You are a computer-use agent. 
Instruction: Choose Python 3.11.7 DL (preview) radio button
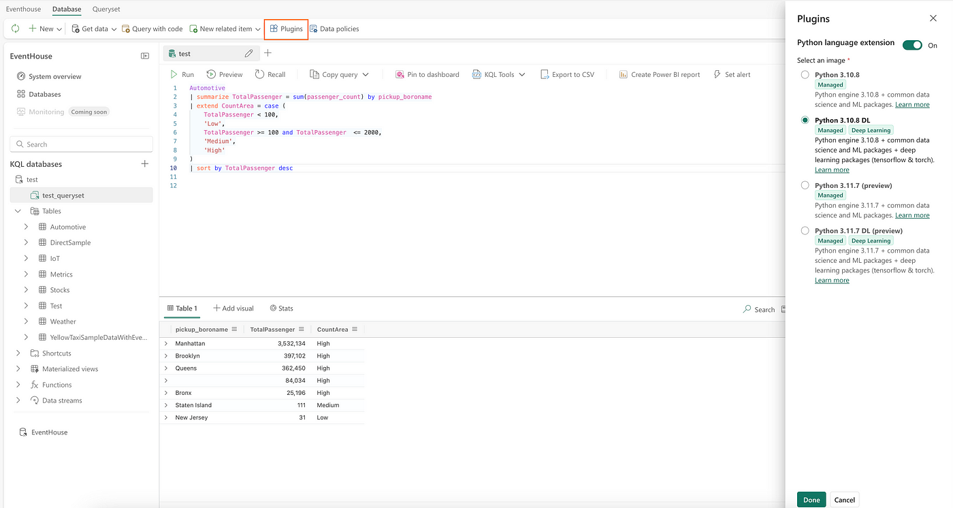pyautogui.click(x=805, y=231)
